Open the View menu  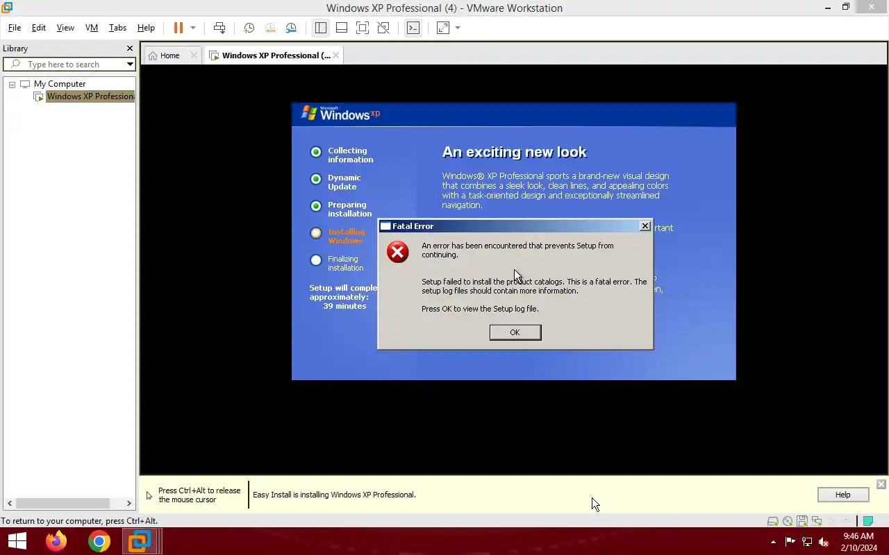[x=65, y=28]
